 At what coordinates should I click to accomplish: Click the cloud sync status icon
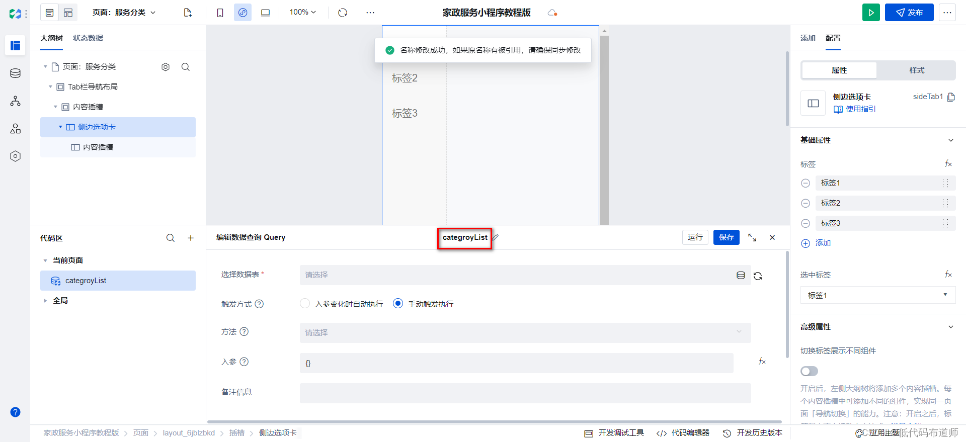[x=552, y=13]
